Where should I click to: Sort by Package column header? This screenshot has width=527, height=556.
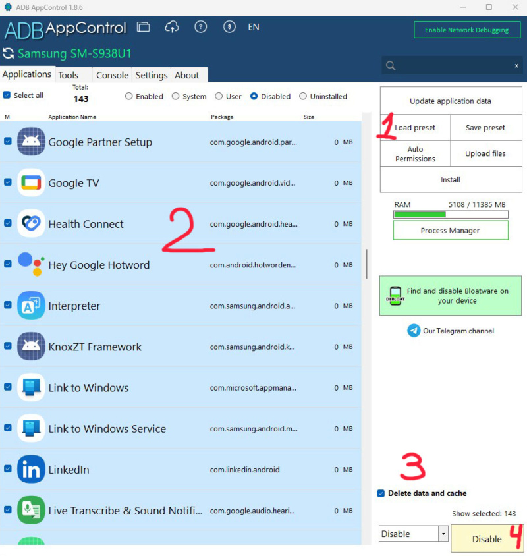tap(222, 117)
